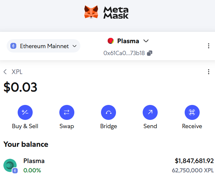
Task: Open the Ethereum Mainnet network dropdown
Action: [x=43, y=46]
